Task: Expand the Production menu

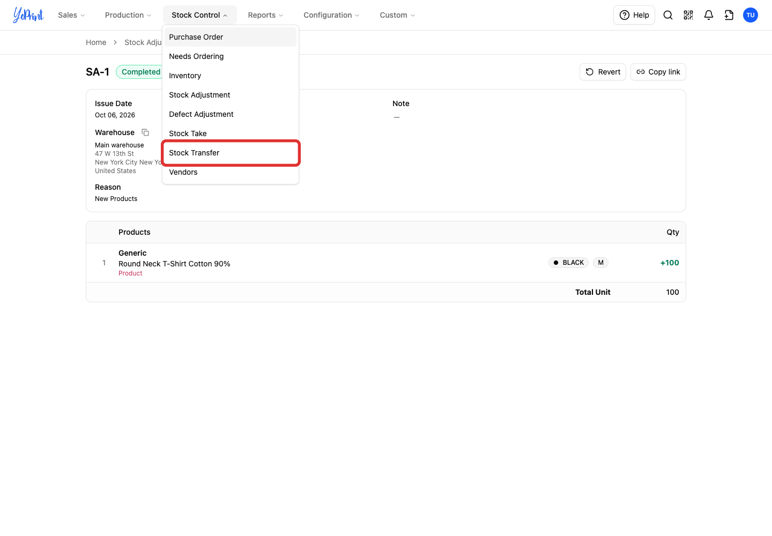Action: [128, 15]
